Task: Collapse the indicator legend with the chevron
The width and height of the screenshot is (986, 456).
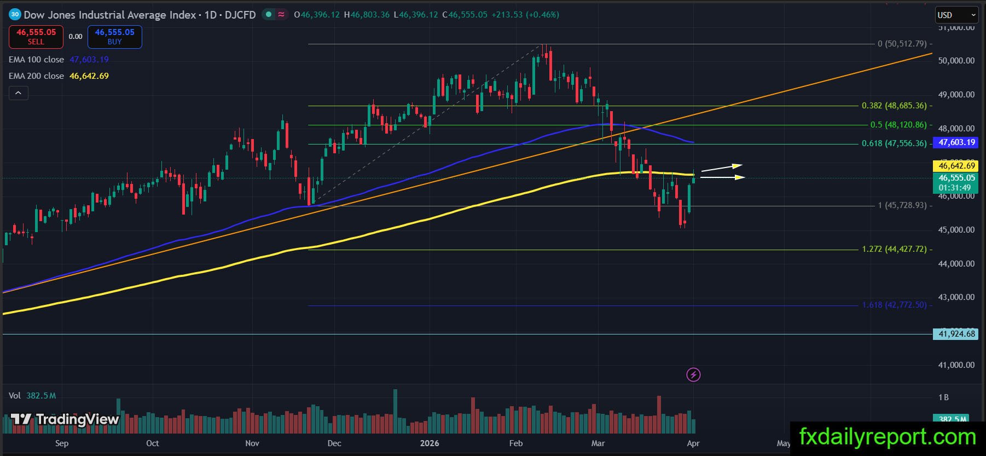Action: [18, 93]
